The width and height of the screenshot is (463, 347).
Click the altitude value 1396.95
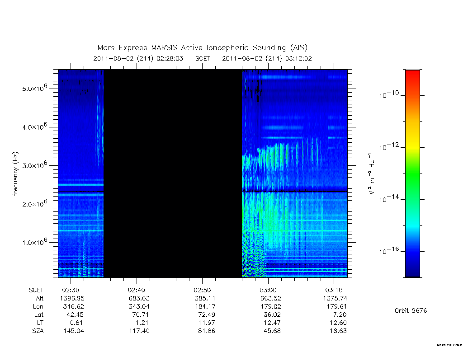click(x=72, y=298)
